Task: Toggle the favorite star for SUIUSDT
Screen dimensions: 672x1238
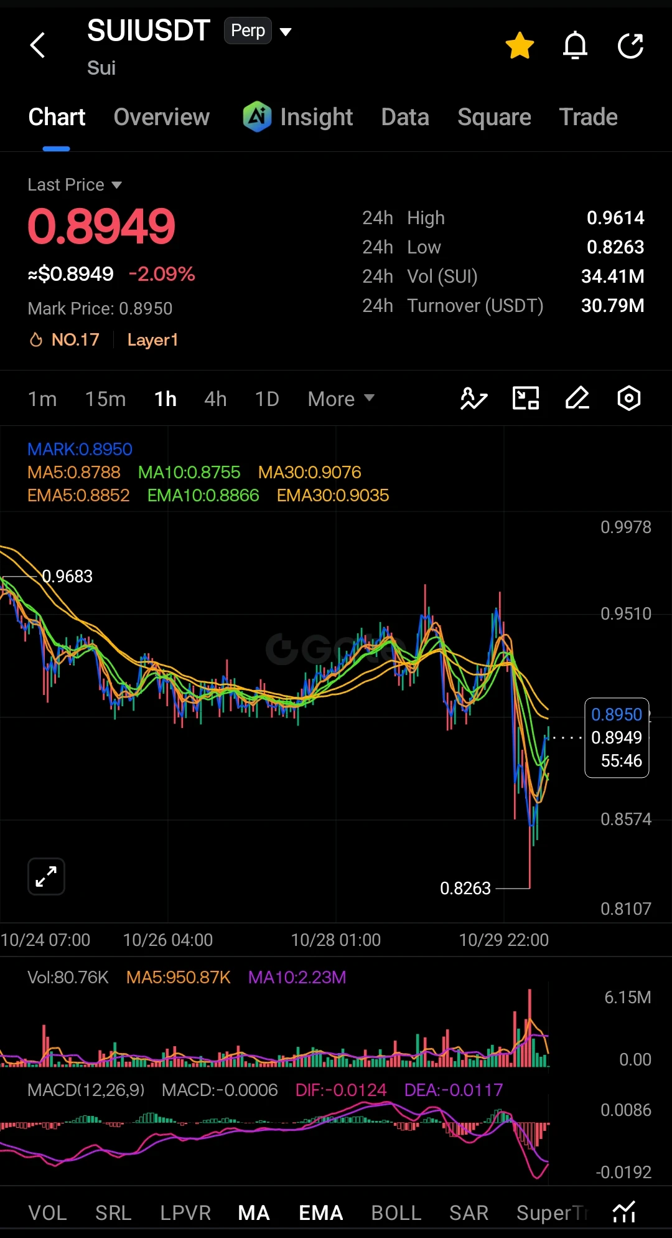Action: (x=520, y=46)
